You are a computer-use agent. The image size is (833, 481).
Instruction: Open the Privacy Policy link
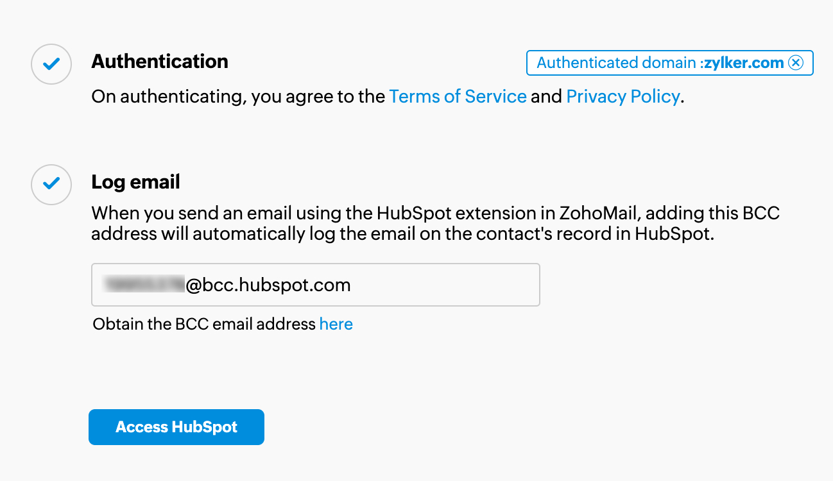pos(623,97)
